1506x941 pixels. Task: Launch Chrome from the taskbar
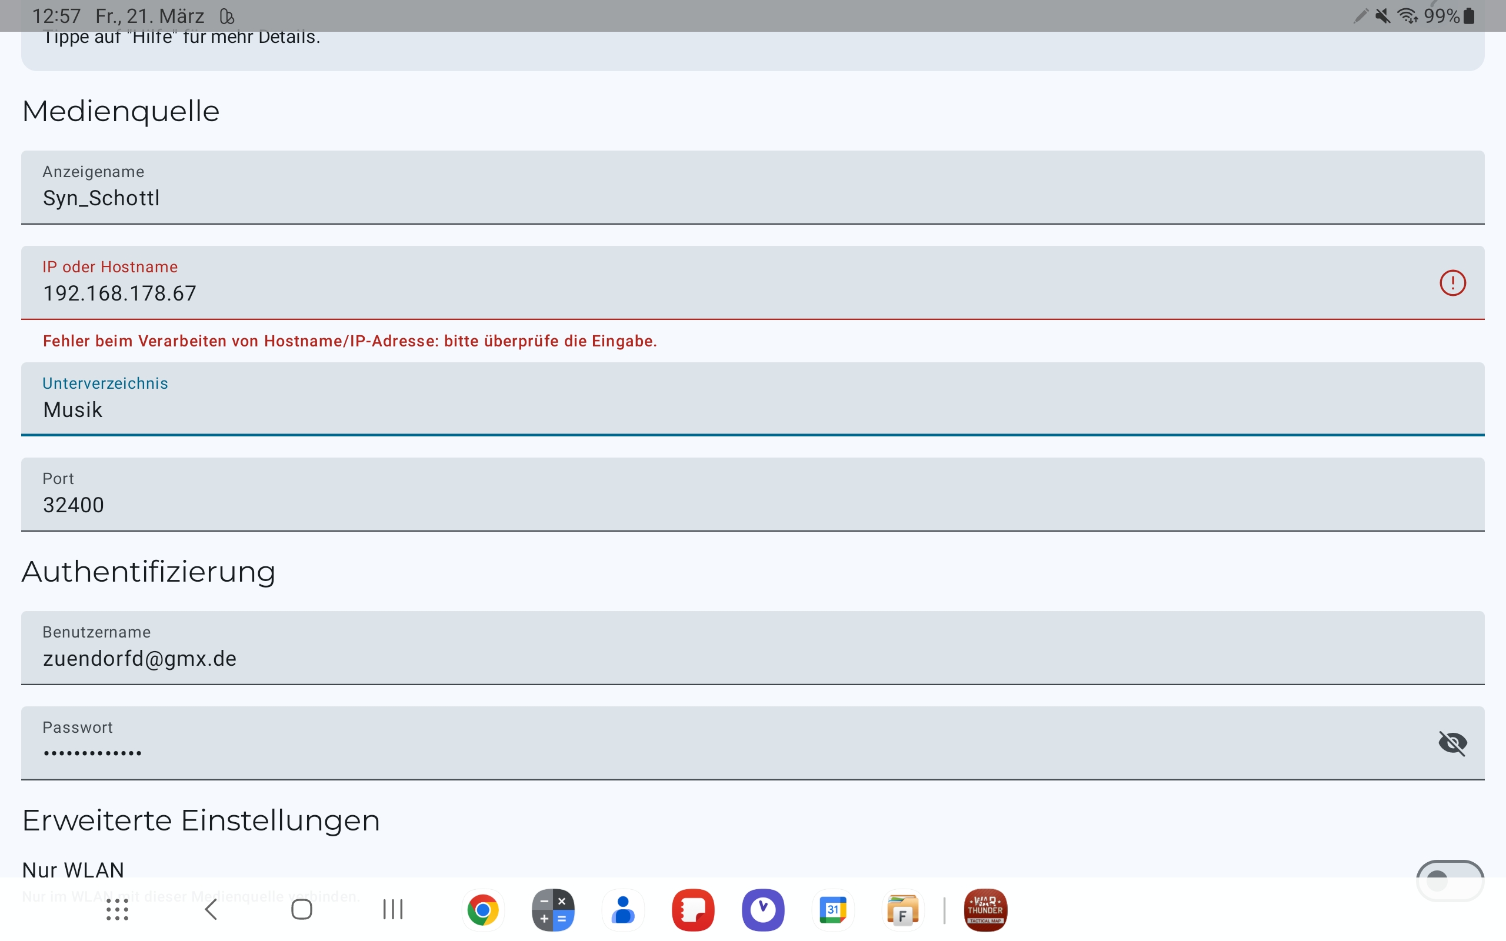click(x=483, y=910)
